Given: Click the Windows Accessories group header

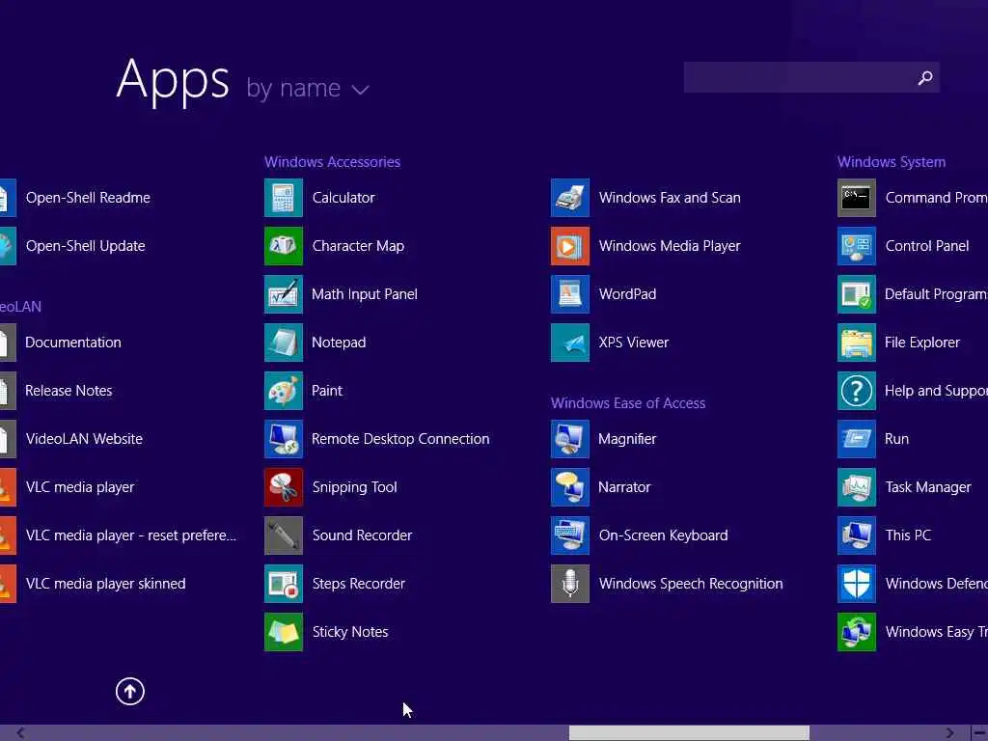Looking at the screenshot, I should coord(332,162).
